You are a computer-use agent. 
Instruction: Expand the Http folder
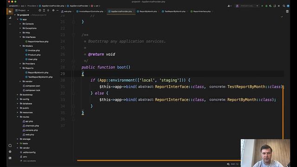[20, 33]
